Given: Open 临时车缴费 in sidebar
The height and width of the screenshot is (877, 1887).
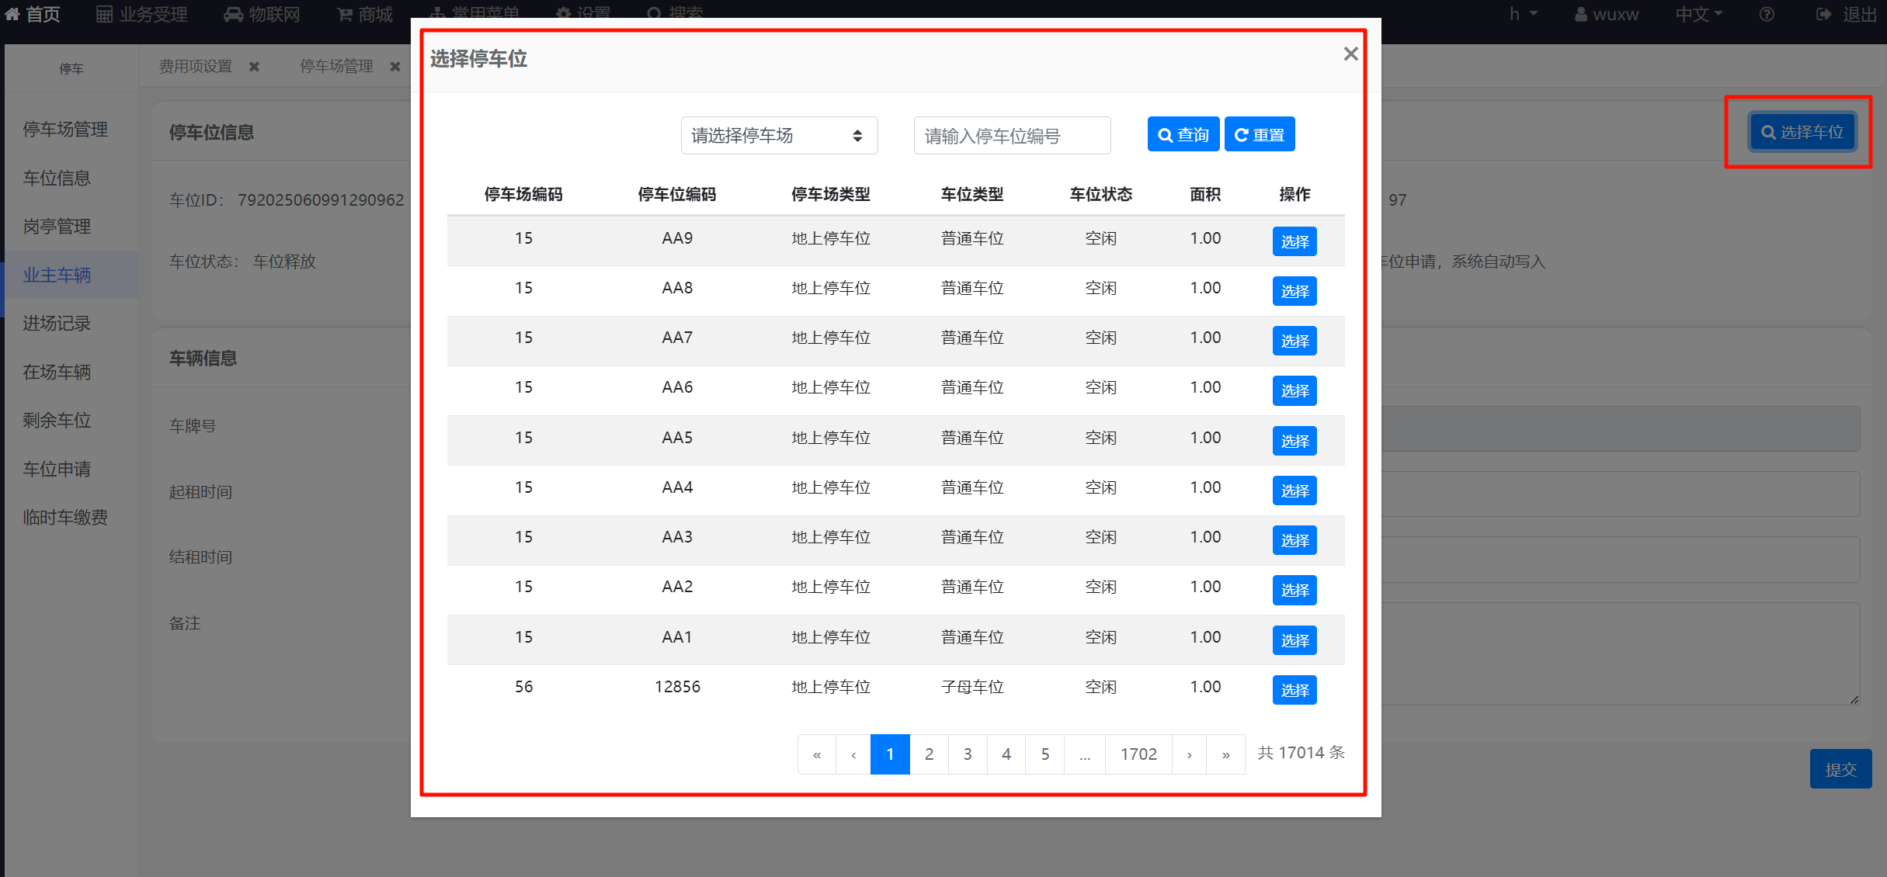Looking at the screenshot, I should pos(65,518).
